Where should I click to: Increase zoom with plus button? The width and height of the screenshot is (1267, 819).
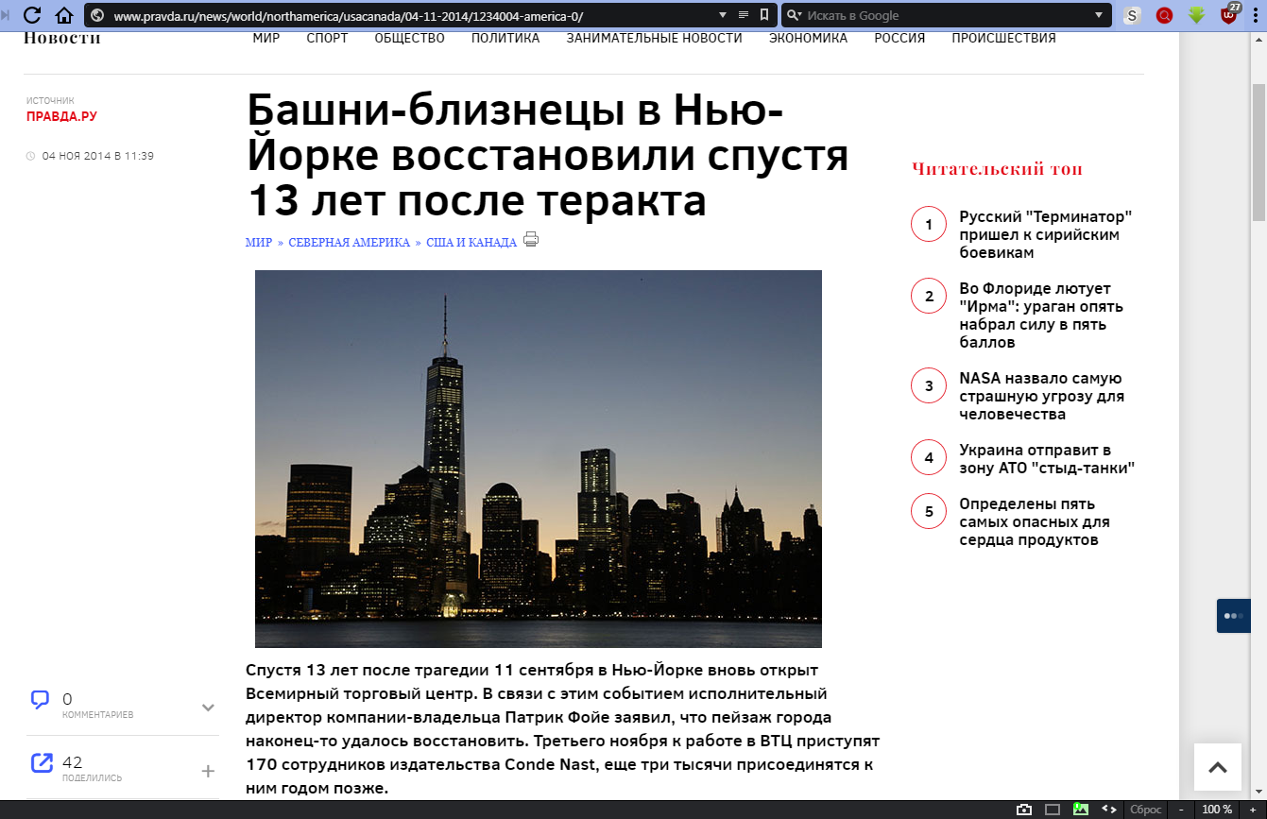point(1253,810)
